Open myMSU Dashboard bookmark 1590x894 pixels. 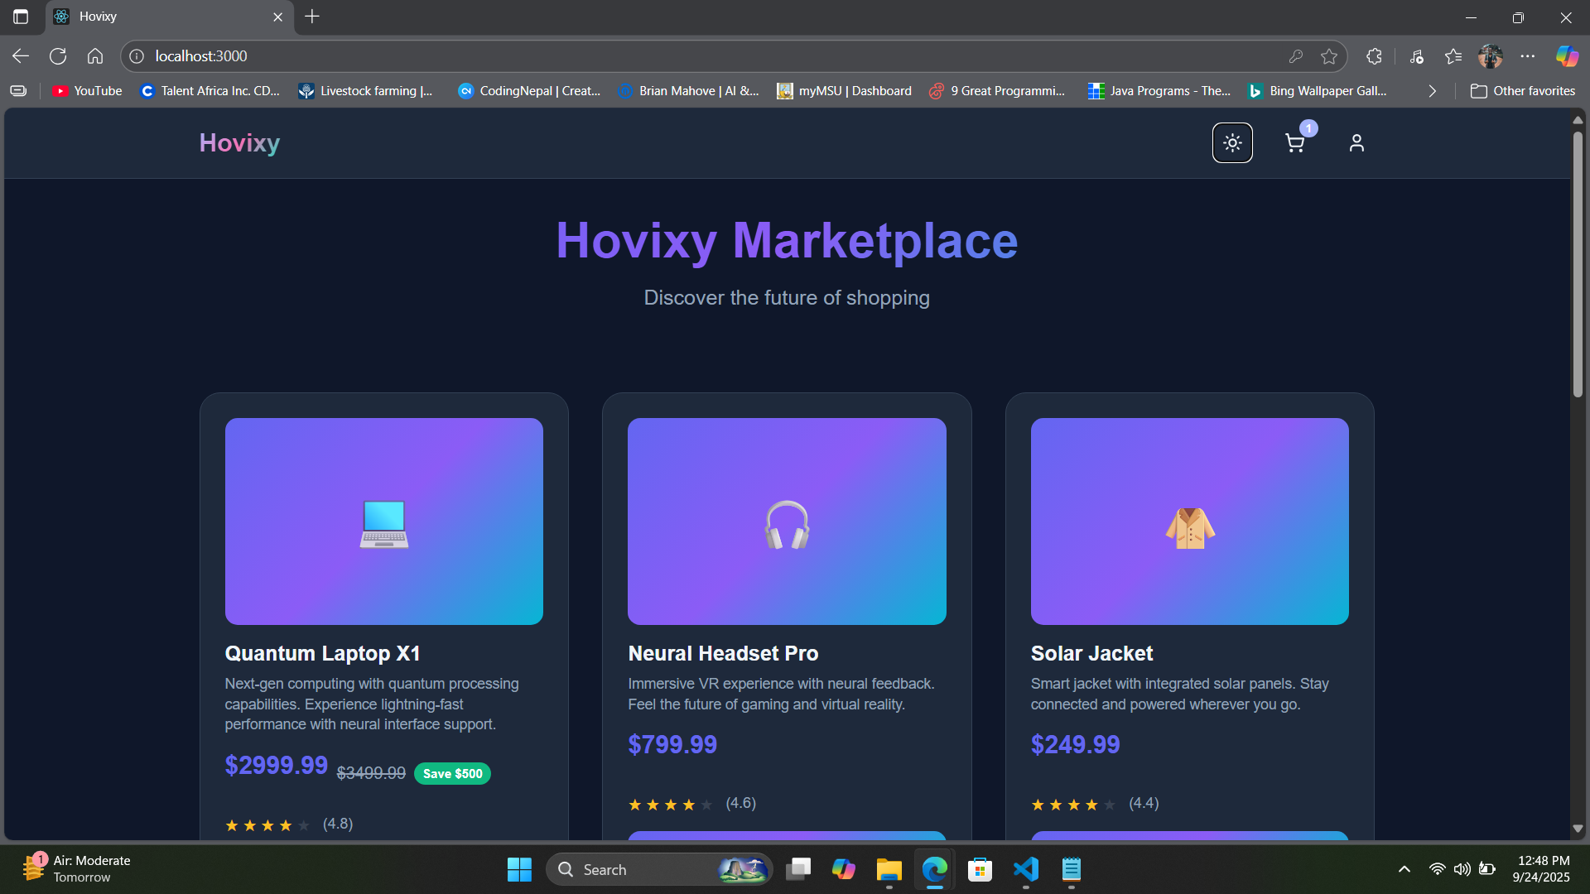(844, 91)
